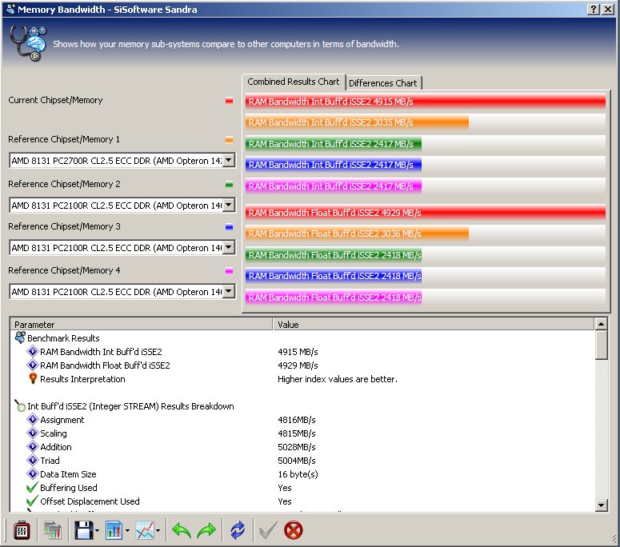Click the diamond icon next to Assignment
Image resolution: width=620 pixels, height=547 pixels.
click(33, 419)
